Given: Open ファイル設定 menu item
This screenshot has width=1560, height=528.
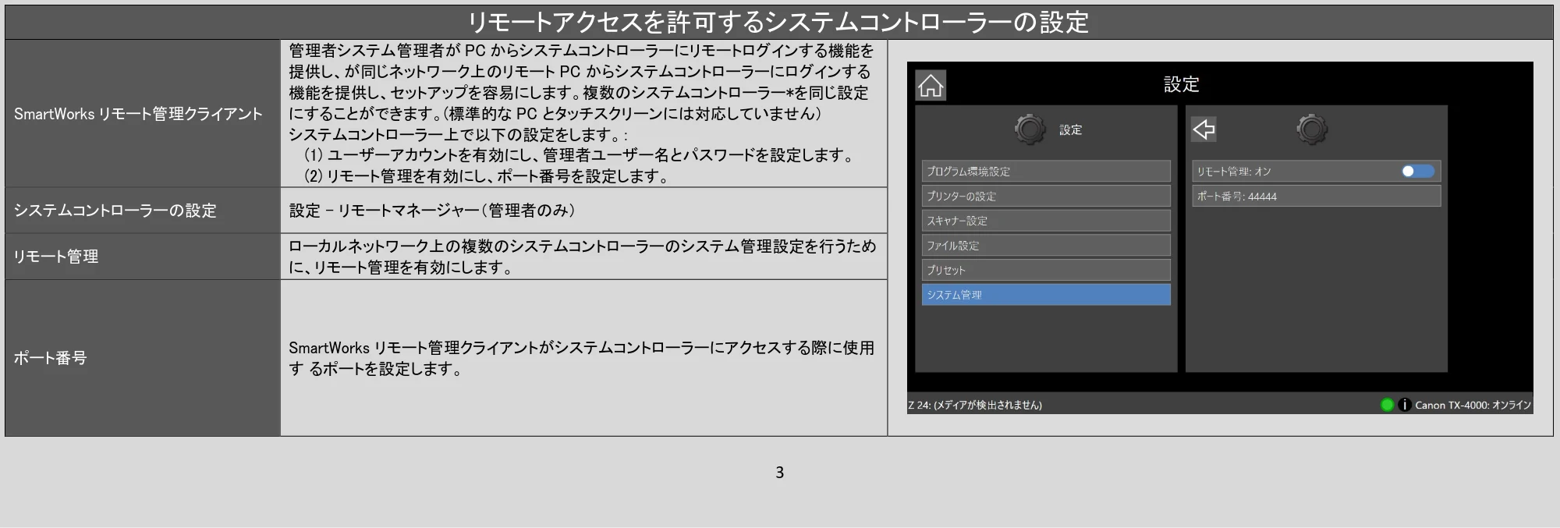Looking at the screenshot, I should (x=1046, y=245).
